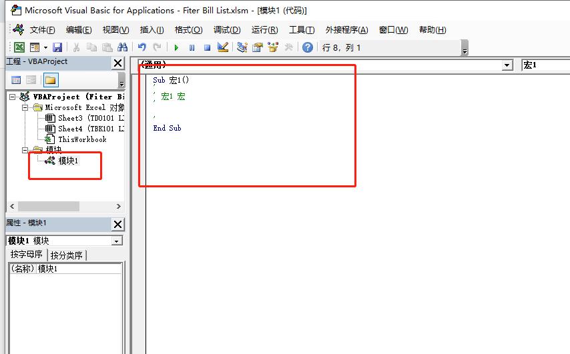Click the green comment 宏1 宏
Image resolution: width=570 pixels, height=354 pixels.
(173, 96)
